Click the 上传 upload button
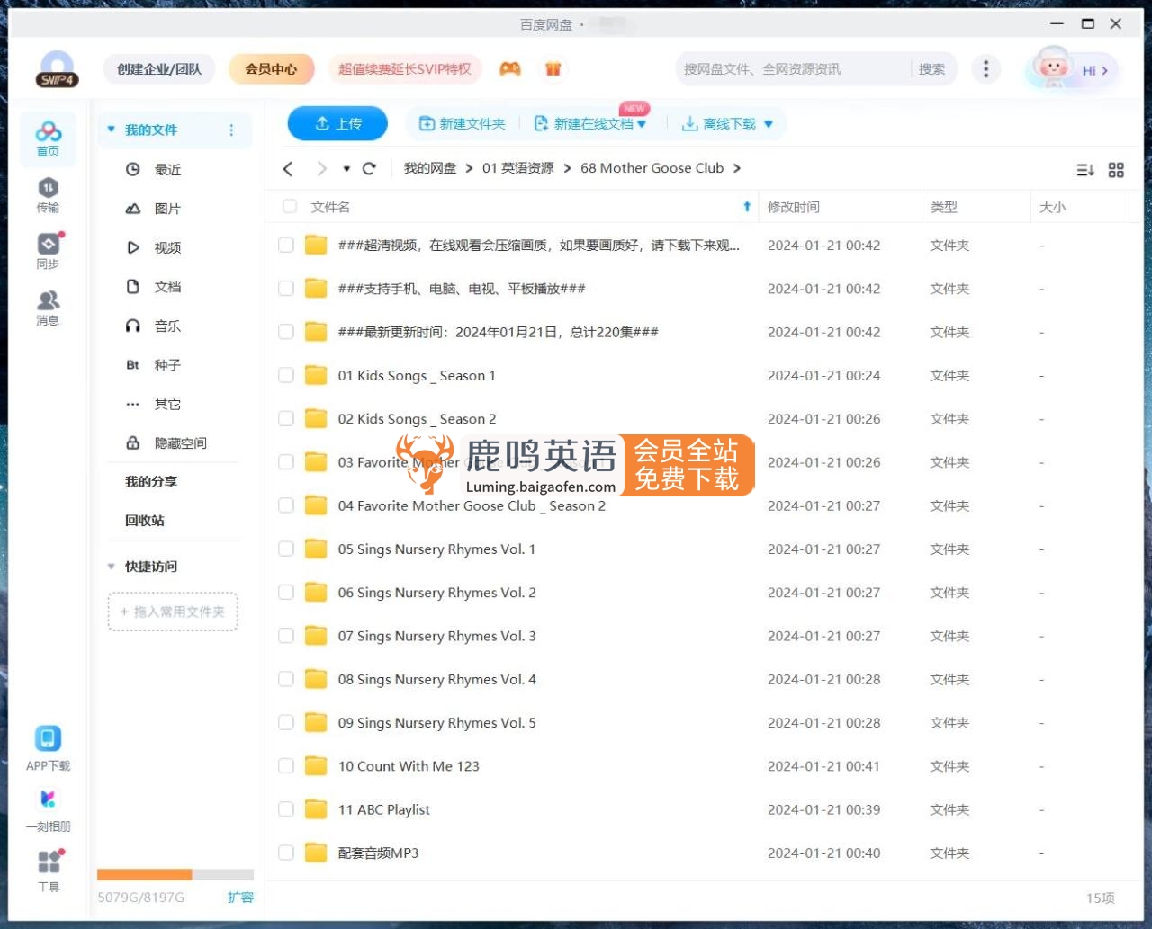The width and height of the screenshot is (1152, 929). pyautogui.click(x=337, y=124)
